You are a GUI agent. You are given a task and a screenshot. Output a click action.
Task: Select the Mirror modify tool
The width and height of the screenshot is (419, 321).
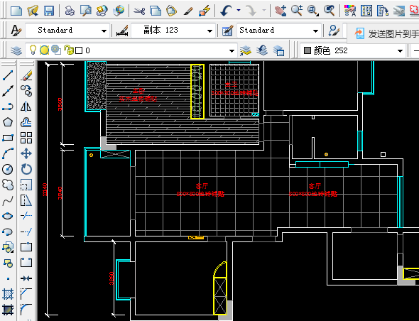(26, 107)
